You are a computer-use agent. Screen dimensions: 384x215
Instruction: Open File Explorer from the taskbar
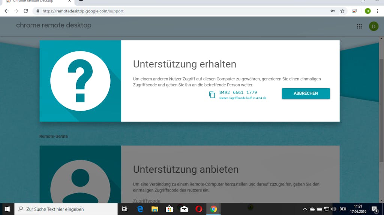coord(154,209)
